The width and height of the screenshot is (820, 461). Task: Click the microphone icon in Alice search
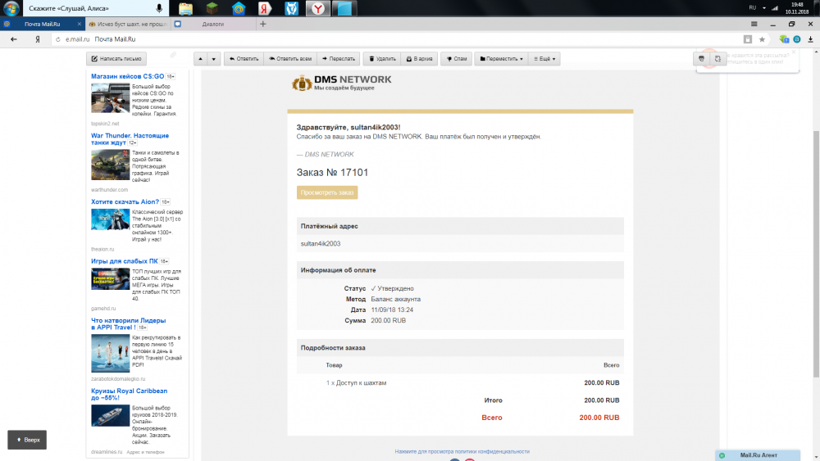[x=157, y=8]
